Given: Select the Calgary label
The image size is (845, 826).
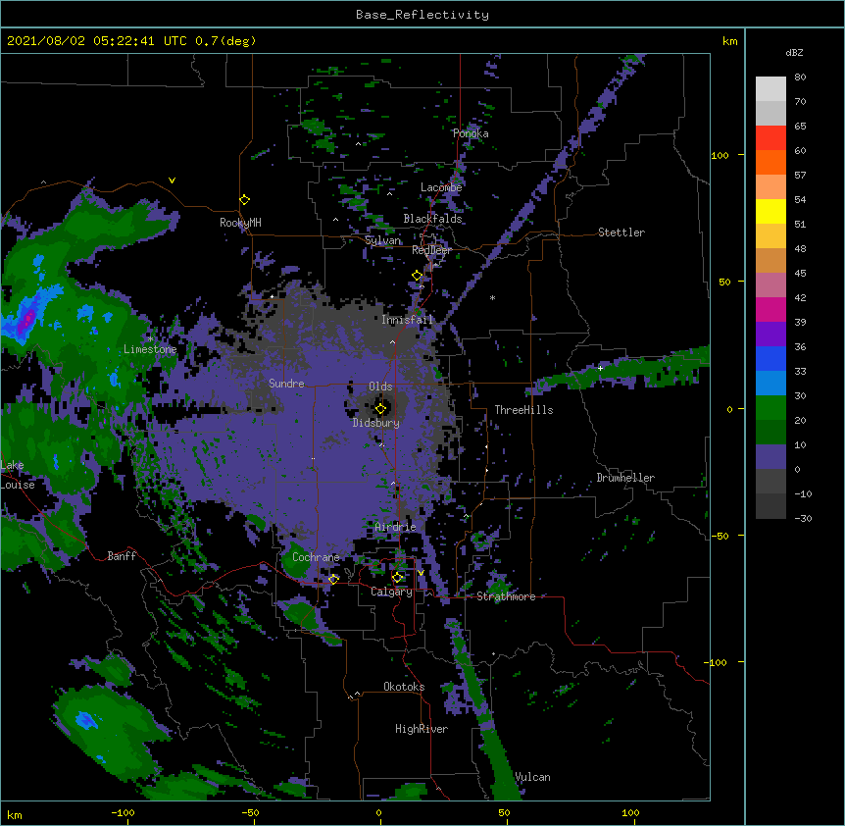Looking at the screenshot, I should (392, 592).
